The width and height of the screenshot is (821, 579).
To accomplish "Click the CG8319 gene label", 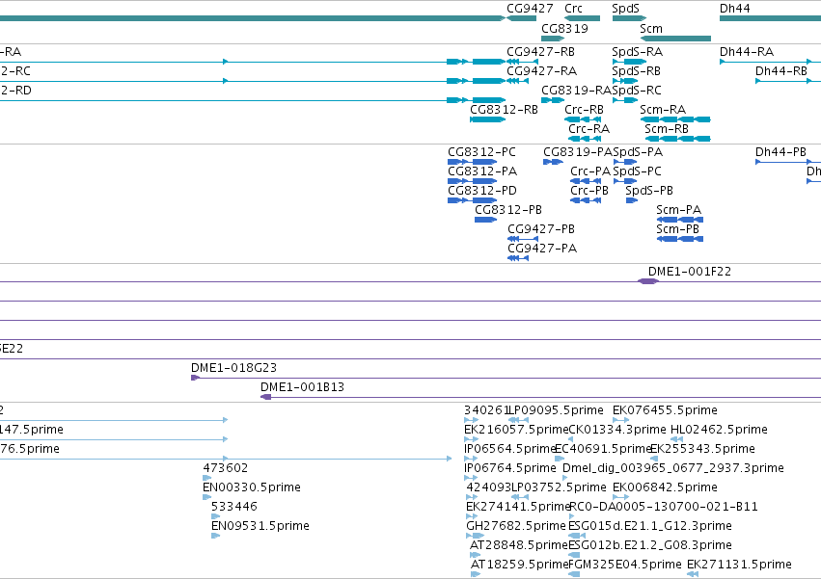I will pyautogui.click(x=564, y=29).
